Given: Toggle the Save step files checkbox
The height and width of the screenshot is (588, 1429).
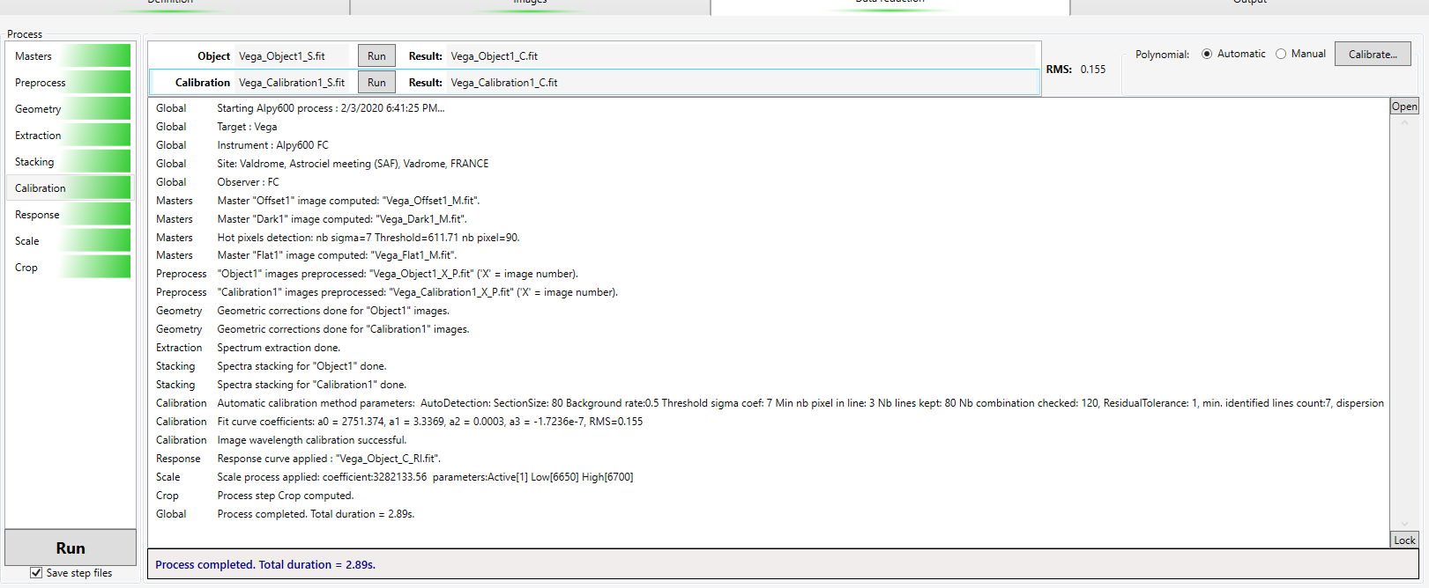Looking at the screenshot, I should 36,573.
